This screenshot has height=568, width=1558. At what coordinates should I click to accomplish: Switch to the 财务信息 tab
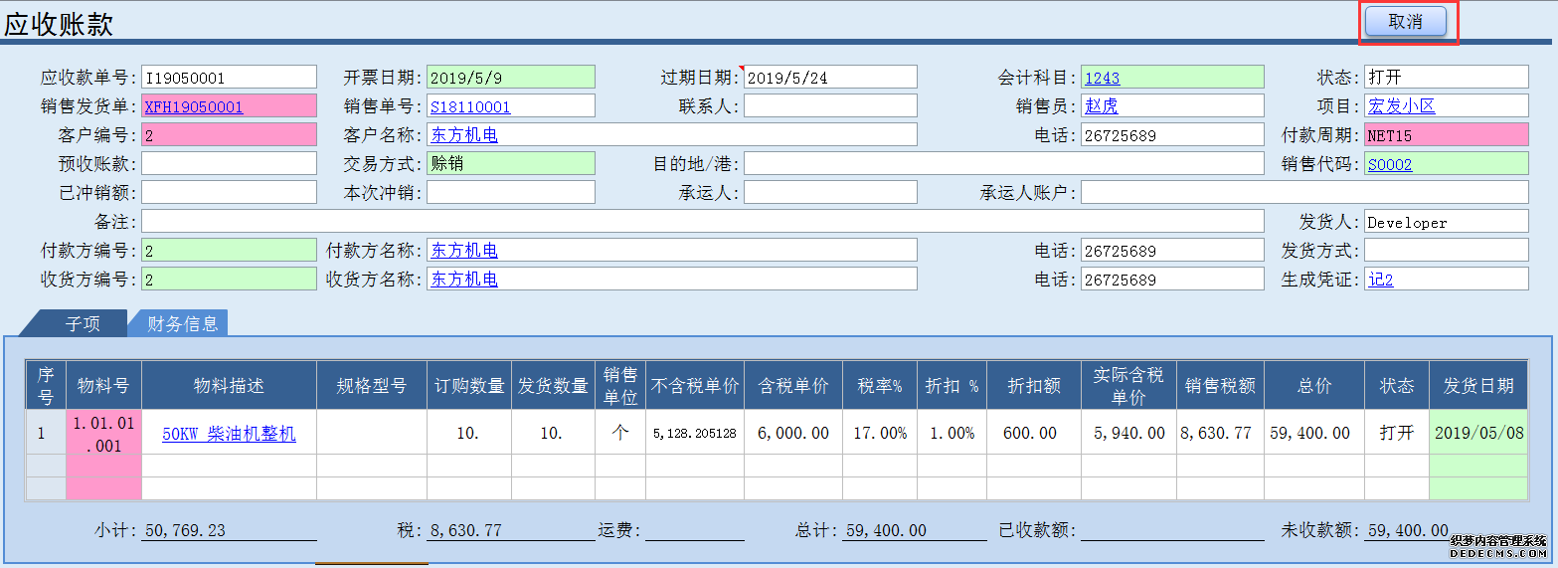pos(182,323)
